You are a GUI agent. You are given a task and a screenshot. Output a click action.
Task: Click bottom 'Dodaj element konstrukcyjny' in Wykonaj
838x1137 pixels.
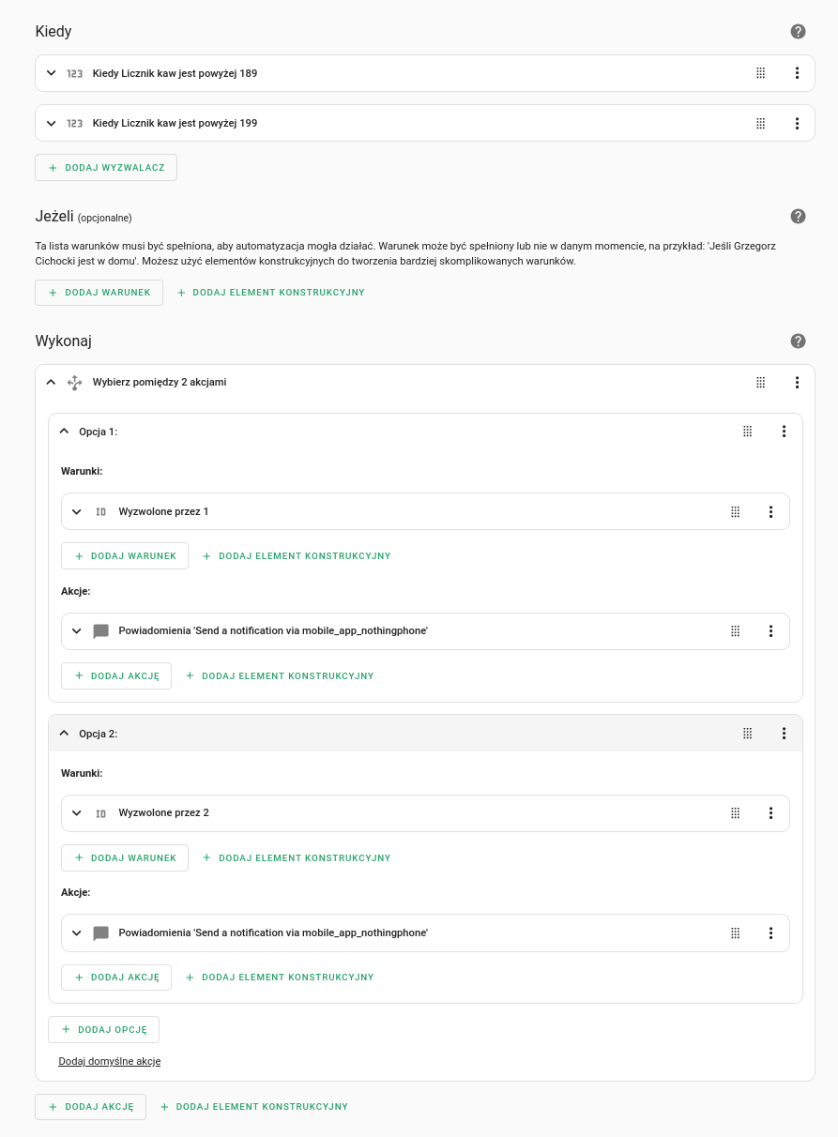(254, 1107)
